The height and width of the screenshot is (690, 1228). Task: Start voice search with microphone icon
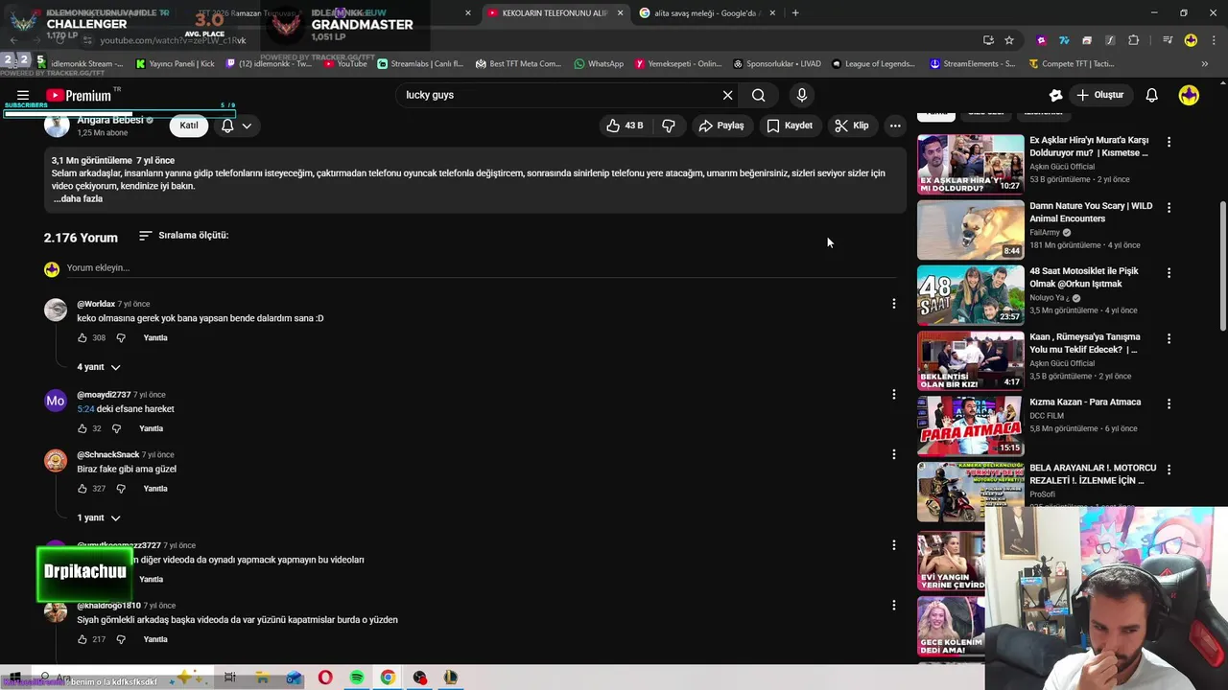tap(802, 95)
